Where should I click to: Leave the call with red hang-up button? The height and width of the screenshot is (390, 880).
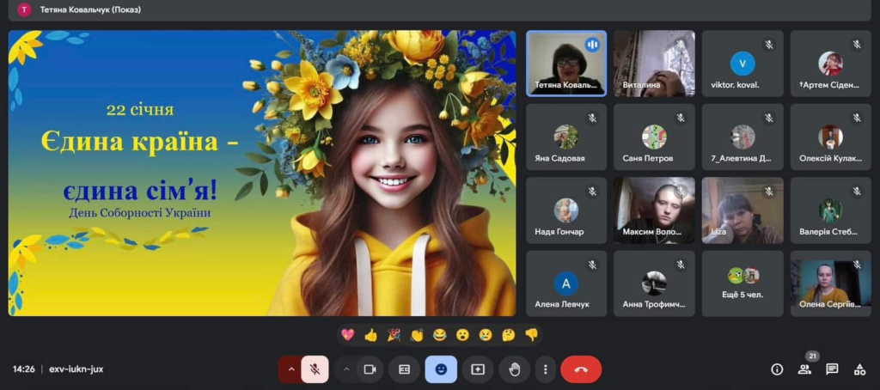coord(581,369)
